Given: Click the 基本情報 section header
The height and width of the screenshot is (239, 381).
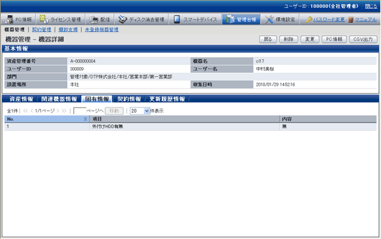Looking at the screenshot, I should [x=190, y=49].
